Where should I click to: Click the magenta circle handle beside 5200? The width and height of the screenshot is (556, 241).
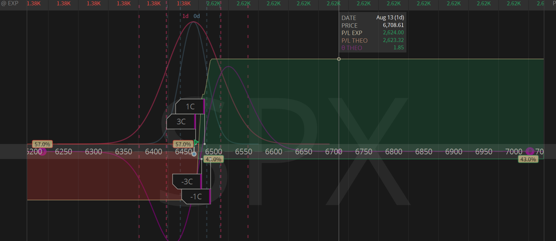click(x=42, y=152)
